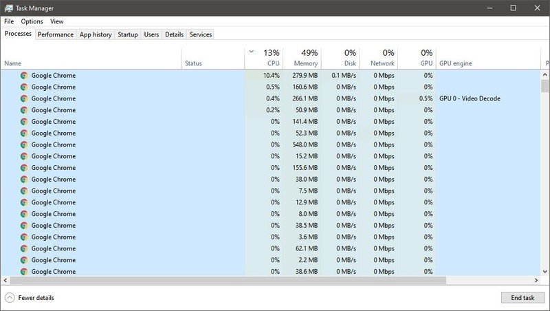
Task: Open the File menu
Action: coord(9,21)
